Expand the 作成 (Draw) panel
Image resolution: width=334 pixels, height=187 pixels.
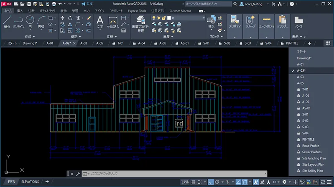pos(30,37)
